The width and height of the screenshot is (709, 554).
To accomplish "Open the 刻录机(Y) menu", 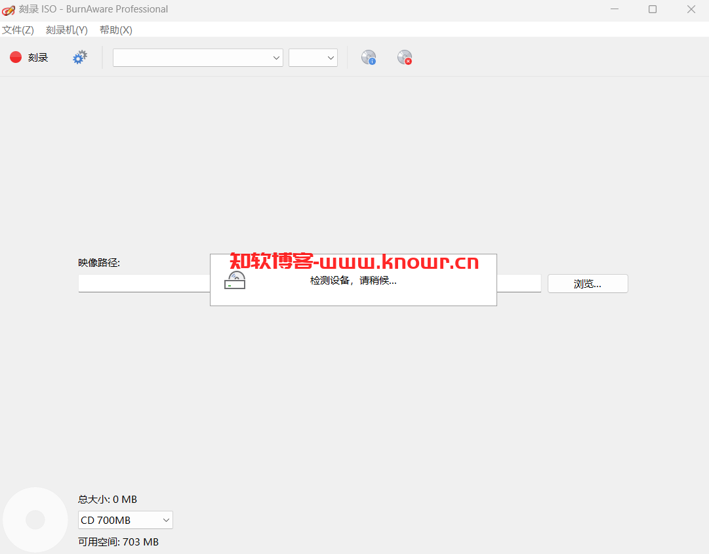I will pyautogui.click(x=66, y=30).
